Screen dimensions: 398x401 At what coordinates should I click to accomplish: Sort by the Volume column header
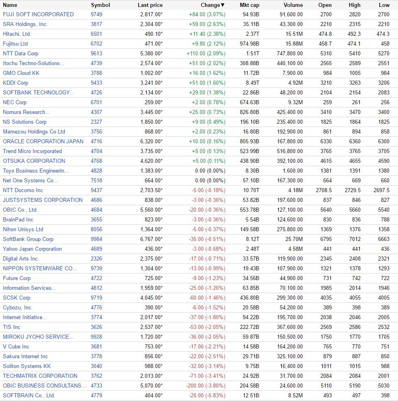(293, 5)
